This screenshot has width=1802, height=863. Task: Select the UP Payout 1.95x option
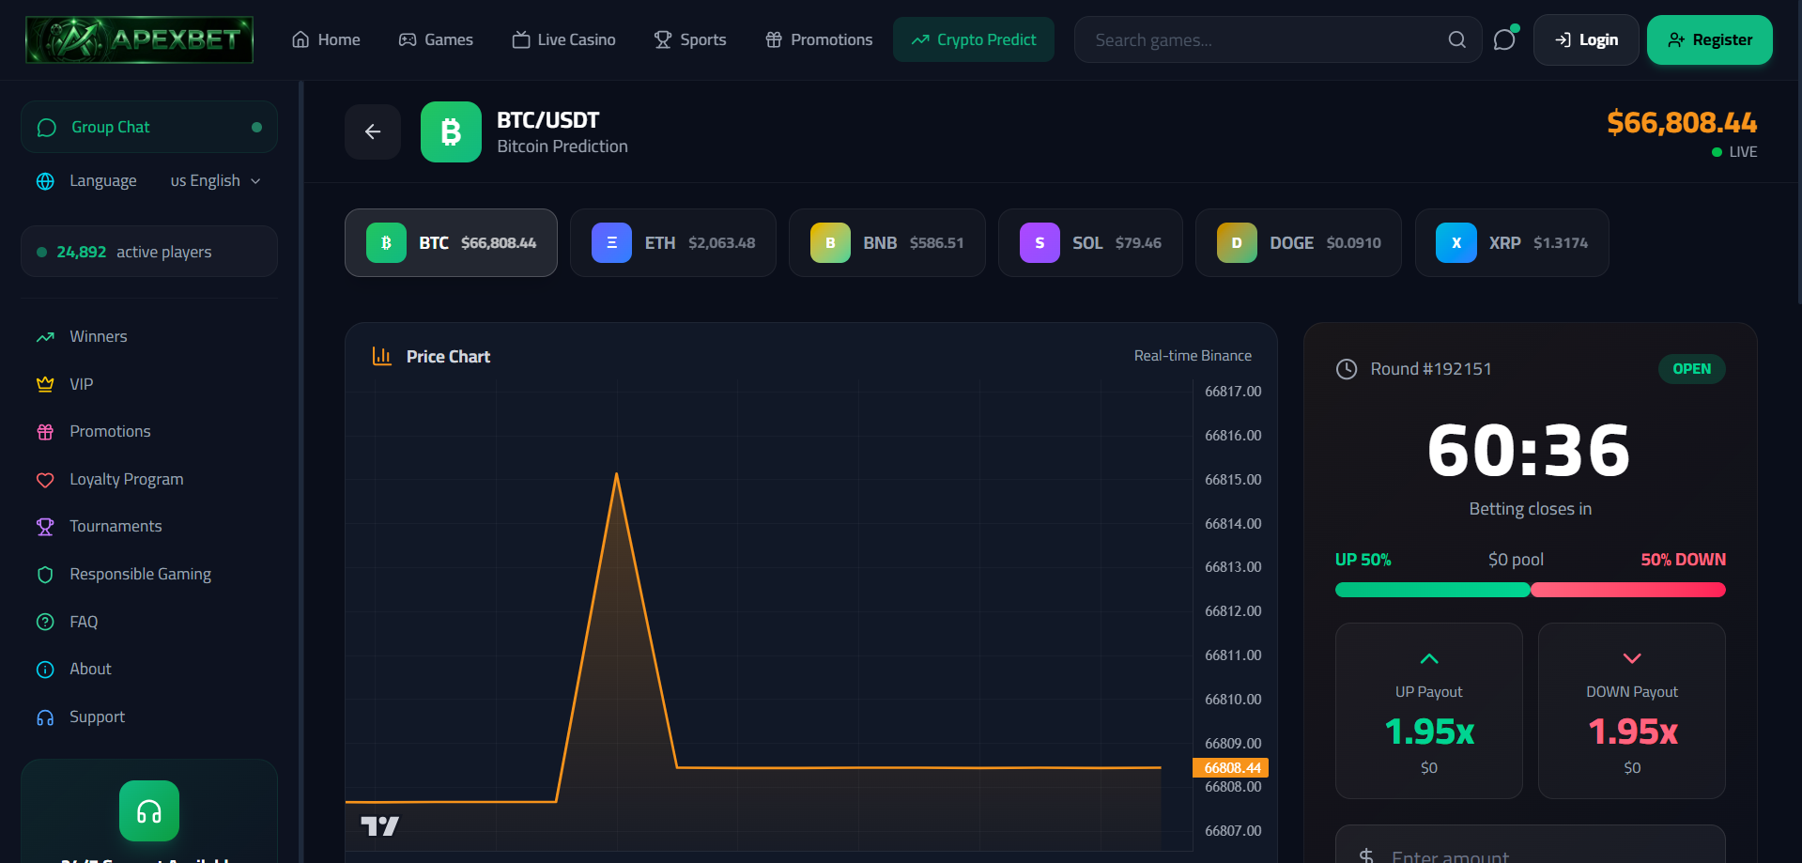(x=1428, y=711)
